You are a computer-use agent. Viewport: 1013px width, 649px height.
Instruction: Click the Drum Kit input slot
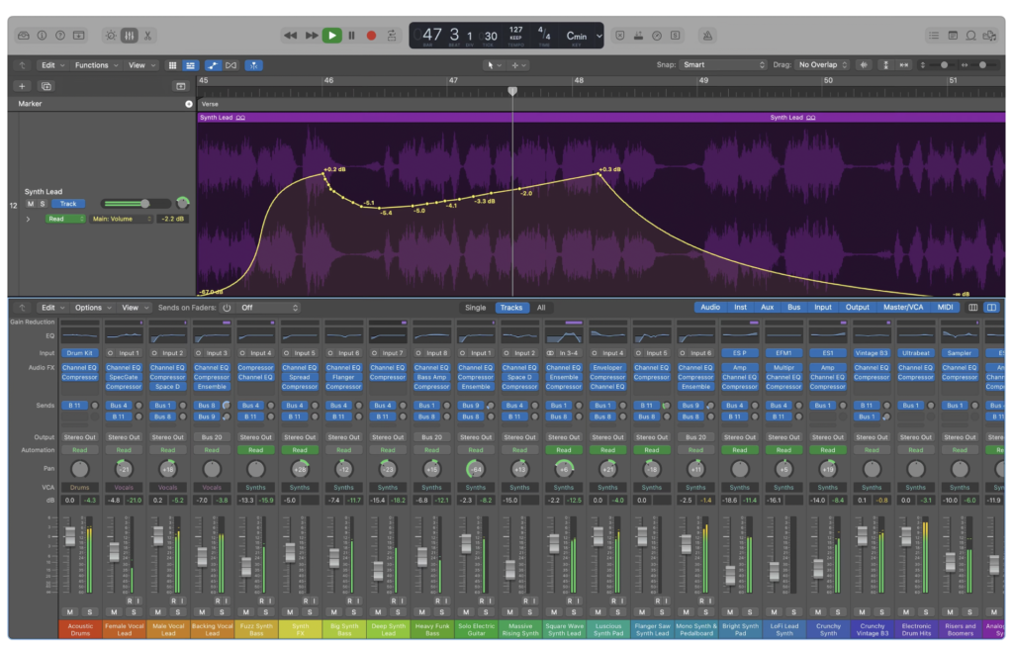[x=79, y=353]
